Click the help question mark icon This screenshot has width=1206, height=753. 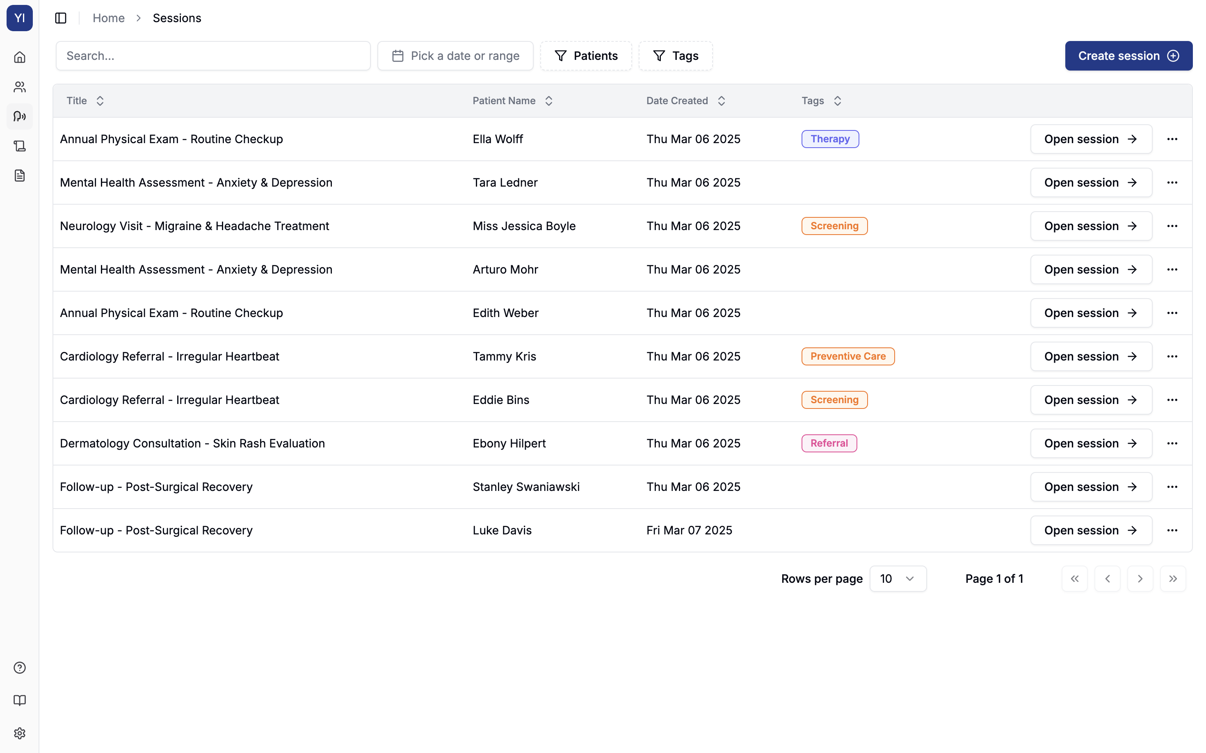(x=19, y=667)
